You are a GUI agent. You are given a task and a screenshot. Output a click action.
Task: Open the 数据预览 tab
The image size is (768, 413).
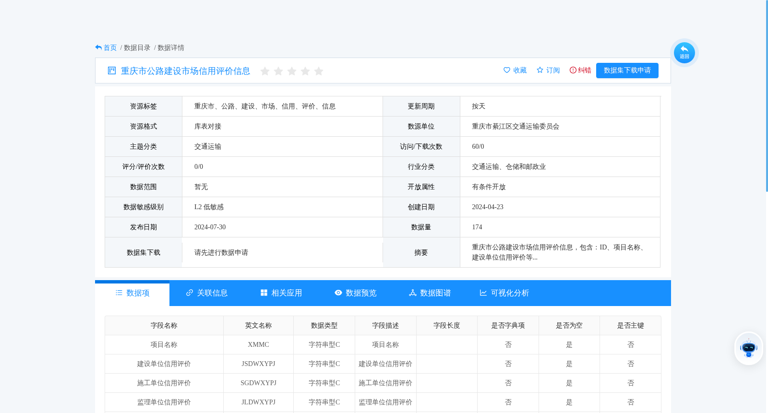(x=356, y=293)
